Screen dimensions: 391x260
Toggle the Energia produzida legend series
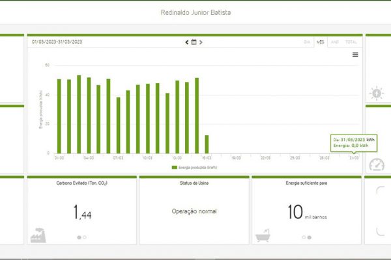[194, 167]
